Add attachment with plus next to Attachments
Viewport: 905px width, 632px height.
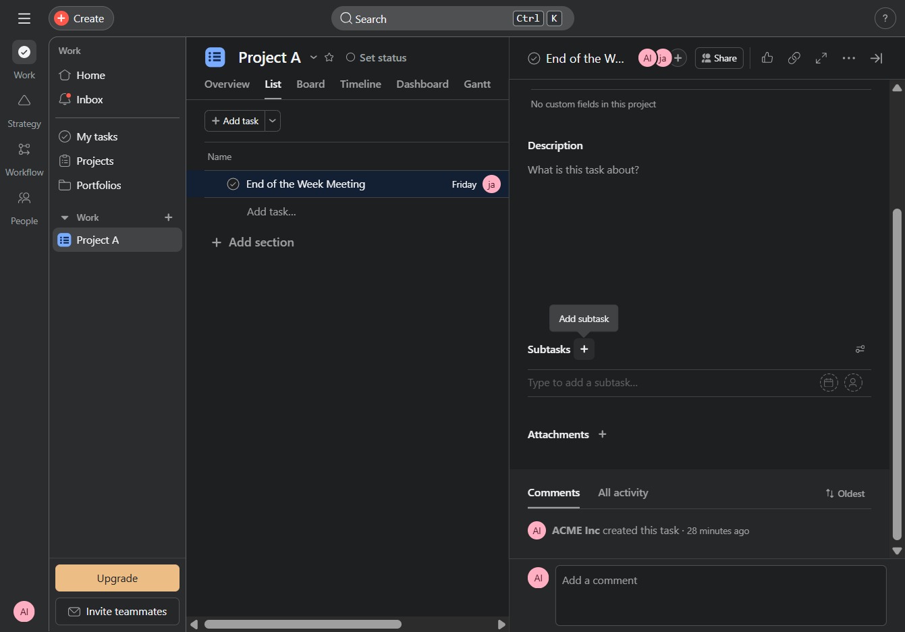click(603, 434)
